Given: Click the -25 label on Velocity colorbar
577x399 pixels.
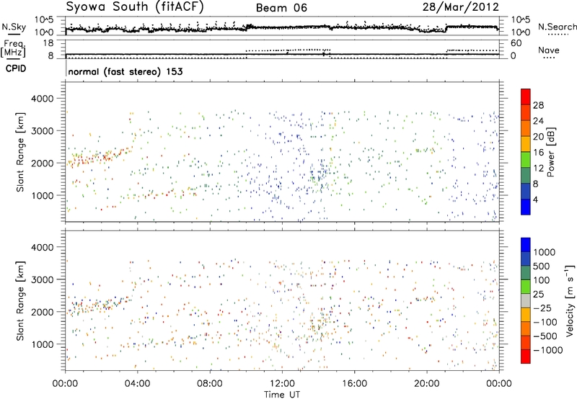Looking at the screenshot, I should click(x=542, y=308).
